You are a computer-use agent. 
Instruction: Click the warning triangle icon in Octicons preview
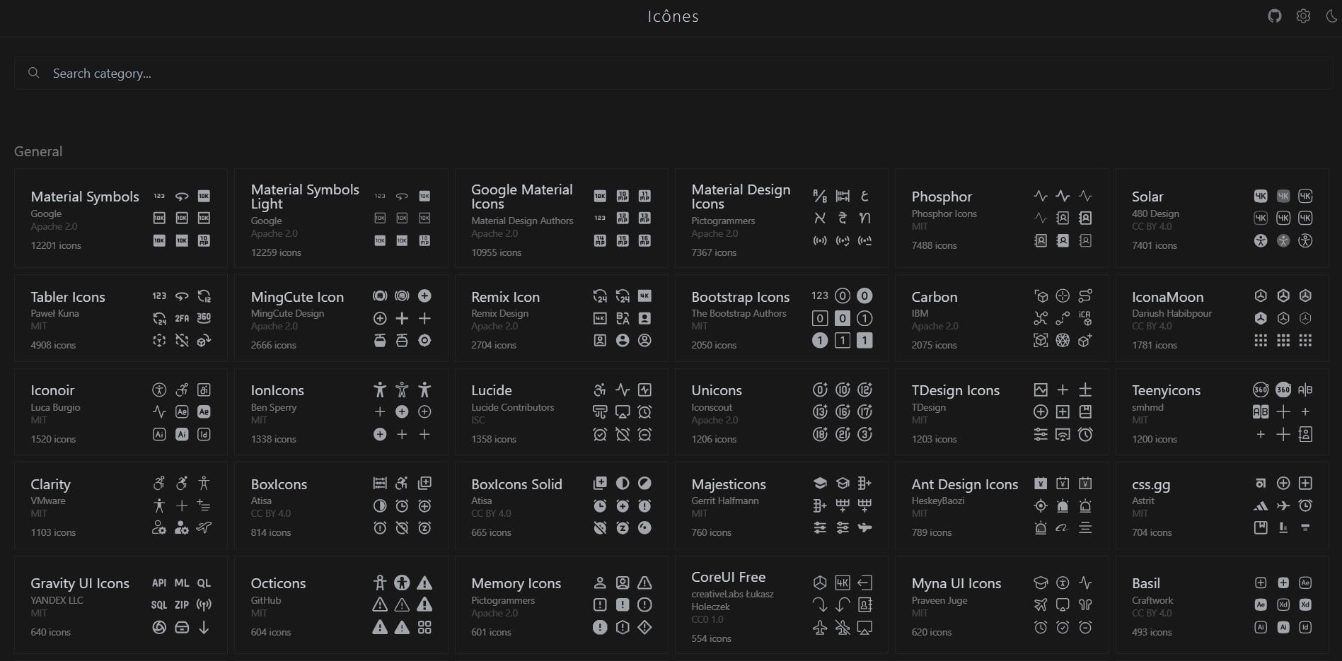click(425, 583)
